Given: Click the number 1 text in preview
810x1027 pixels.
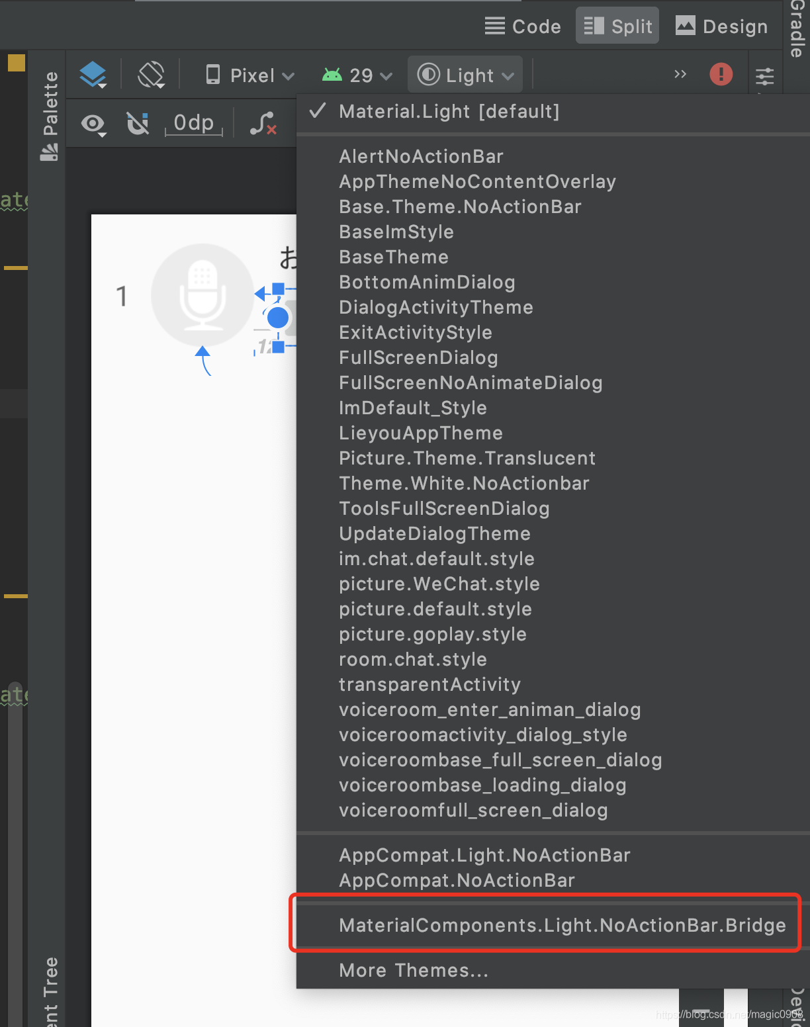Looking at the screenshot, I should [122, 296].
